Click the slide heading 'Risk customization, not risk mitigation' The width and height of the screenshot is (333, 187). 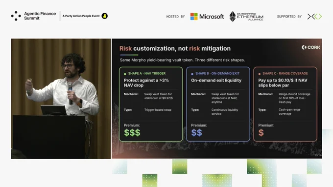click(x=175, y=48)
